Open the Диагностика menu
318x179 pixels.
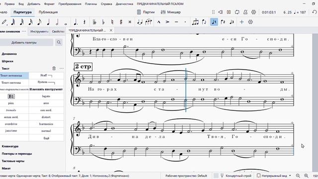pos(125,4)
